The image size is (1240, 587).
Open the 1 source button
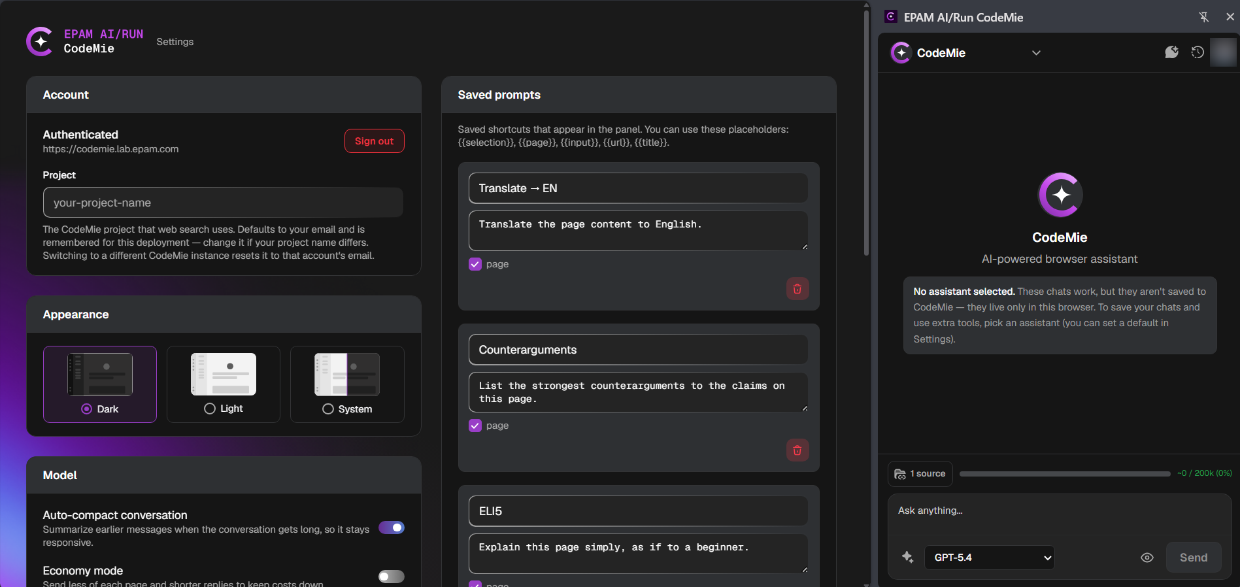pos(920,474)
